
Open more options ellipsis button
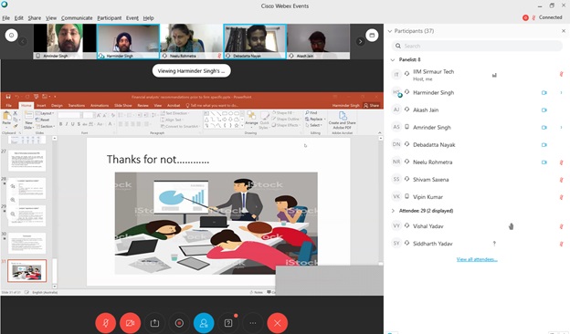[x=253, y=323]
